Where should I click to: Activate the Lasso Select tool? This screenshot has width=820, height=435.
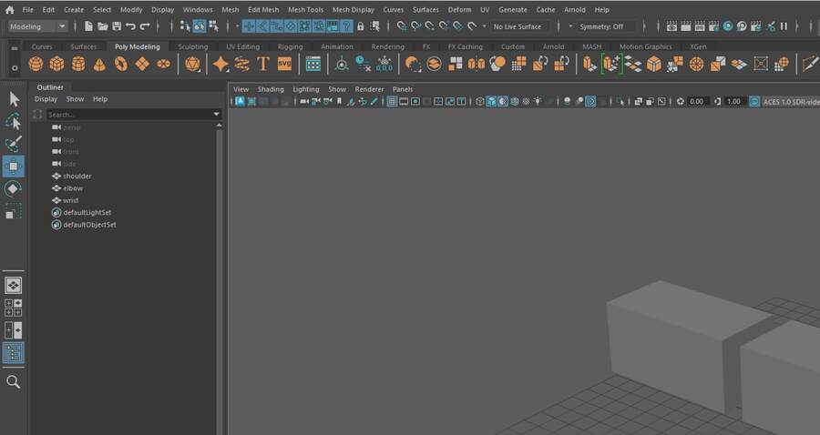click(14, 121)
